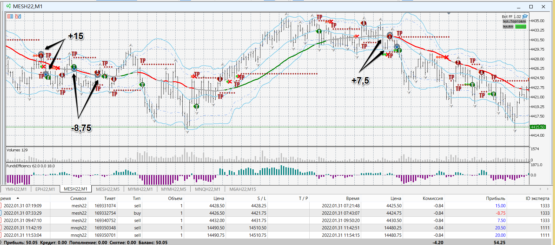Sort trades by the ID эксперта column
Viewport: 555px width, 245px height.
coord(538,198)
